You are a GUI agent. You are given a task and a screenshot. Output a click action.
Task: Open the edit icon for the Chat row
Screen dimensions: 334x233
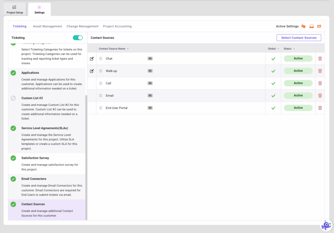click(92, 58)
